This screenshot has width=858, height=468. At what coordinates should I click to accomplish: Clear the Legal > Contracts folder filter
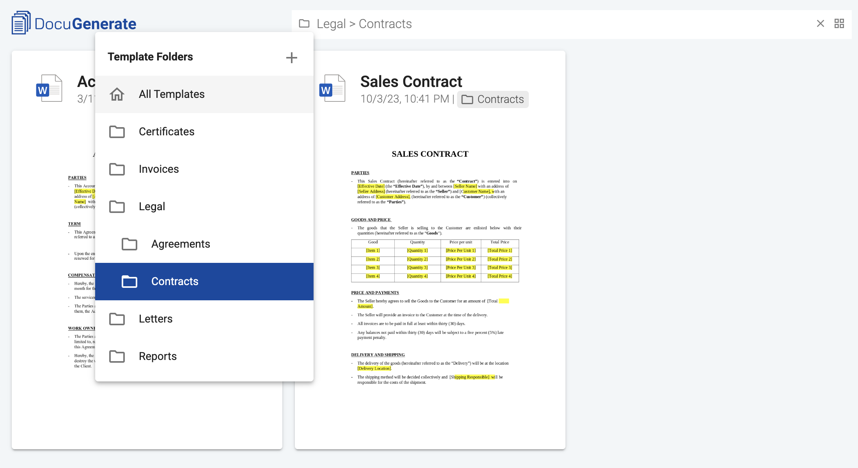coord(821,23)
